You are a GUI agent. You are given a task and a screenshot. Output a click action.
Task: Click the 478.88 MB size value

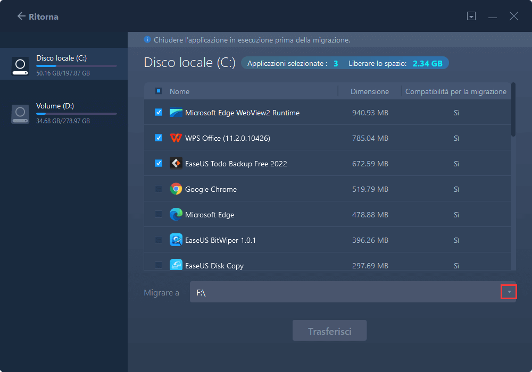click(x=370, y=215)
